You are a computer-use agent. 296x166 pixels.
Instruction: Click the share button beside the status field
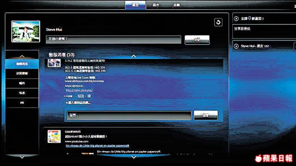197,40
